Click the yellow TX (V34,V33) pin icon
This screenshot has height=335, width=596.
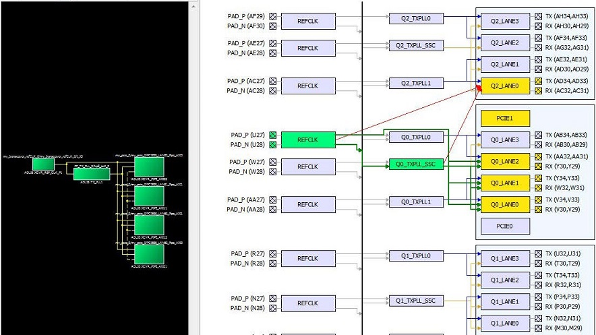tap(537, 200)
